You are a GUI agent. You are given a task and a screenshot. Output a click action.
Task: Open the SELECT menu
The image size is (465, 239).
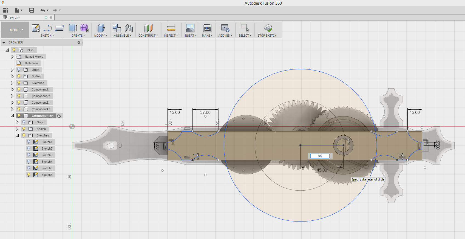click(x=245, y=36)
